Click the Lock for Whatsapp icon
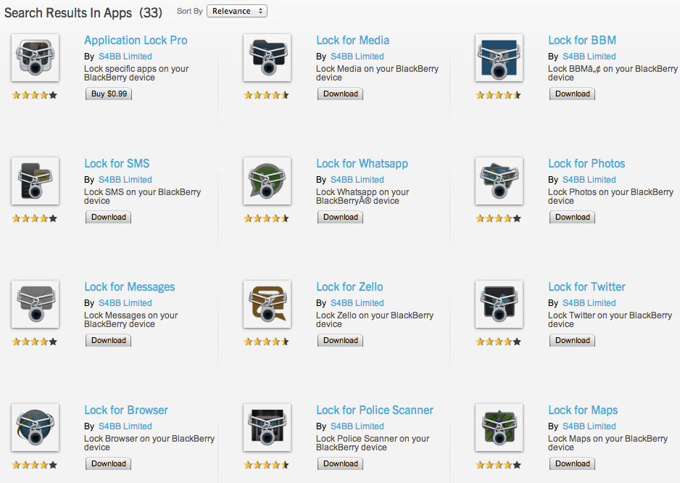The height and width of the screenshot is (483, 680). [x=267, y=181]
